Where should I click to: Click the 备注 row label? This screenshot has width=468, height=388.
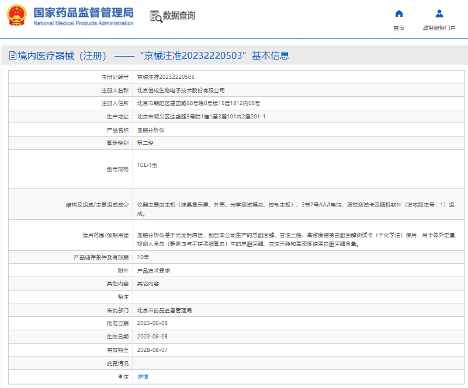pyautogui.click(x=123, y=297)
